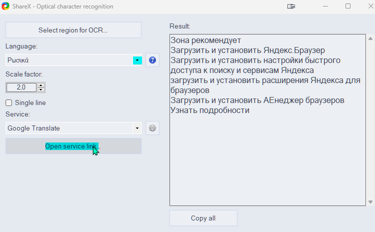This screenshot has height=232, width=375.
Task: Click result line 'Узнать подробности'
Action: click(x=210, y=110)
